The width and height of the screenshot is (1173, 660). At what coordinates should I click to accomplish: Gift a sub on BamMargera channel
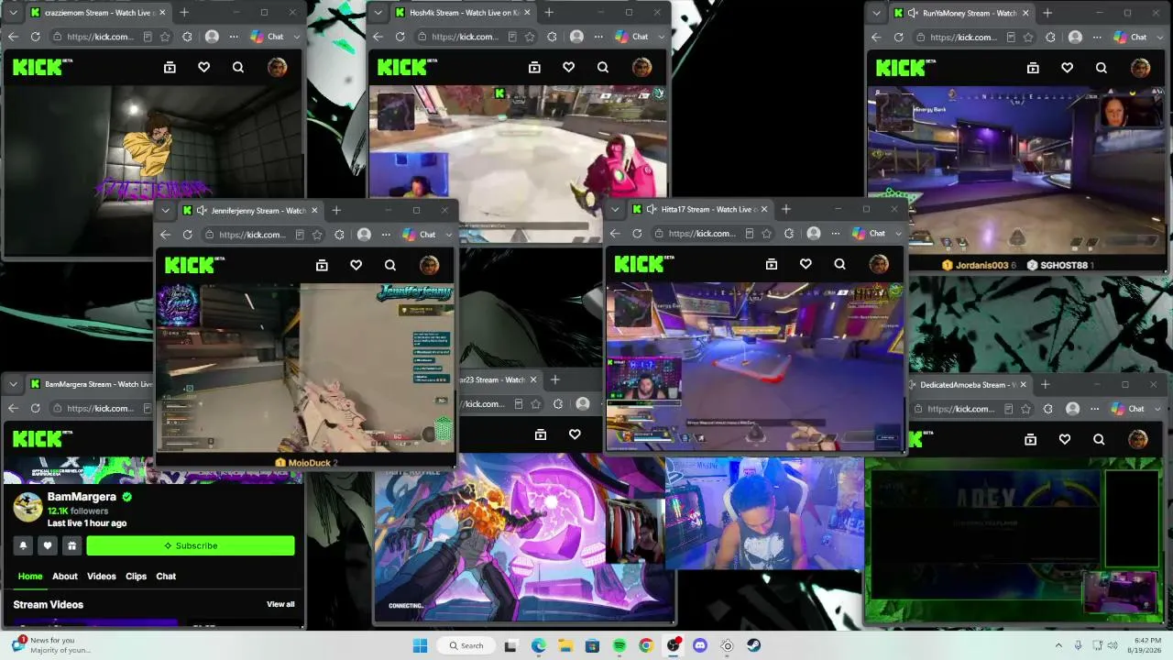click(71, 545)
